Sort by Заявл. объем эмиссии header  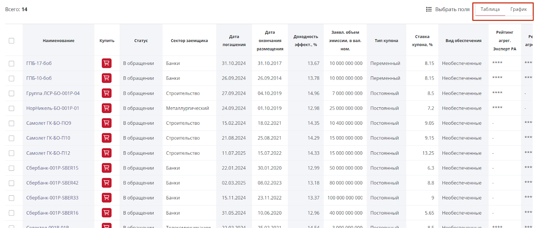pos(345,41)
